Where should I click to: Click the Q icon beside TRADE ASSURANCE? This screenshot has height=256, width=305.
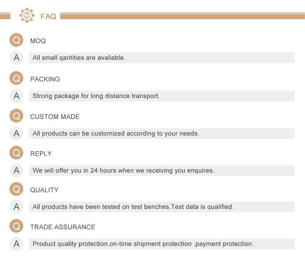click(x=16, y=226)
